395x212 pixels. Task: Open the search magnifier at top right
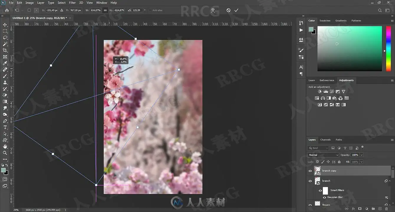(380, 10)
